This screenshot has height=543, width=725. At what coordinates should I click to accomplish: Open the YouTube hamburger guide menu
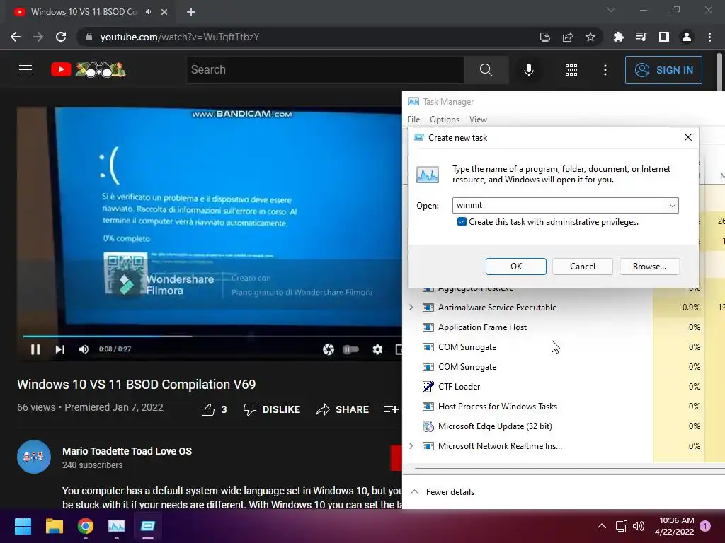25,70
